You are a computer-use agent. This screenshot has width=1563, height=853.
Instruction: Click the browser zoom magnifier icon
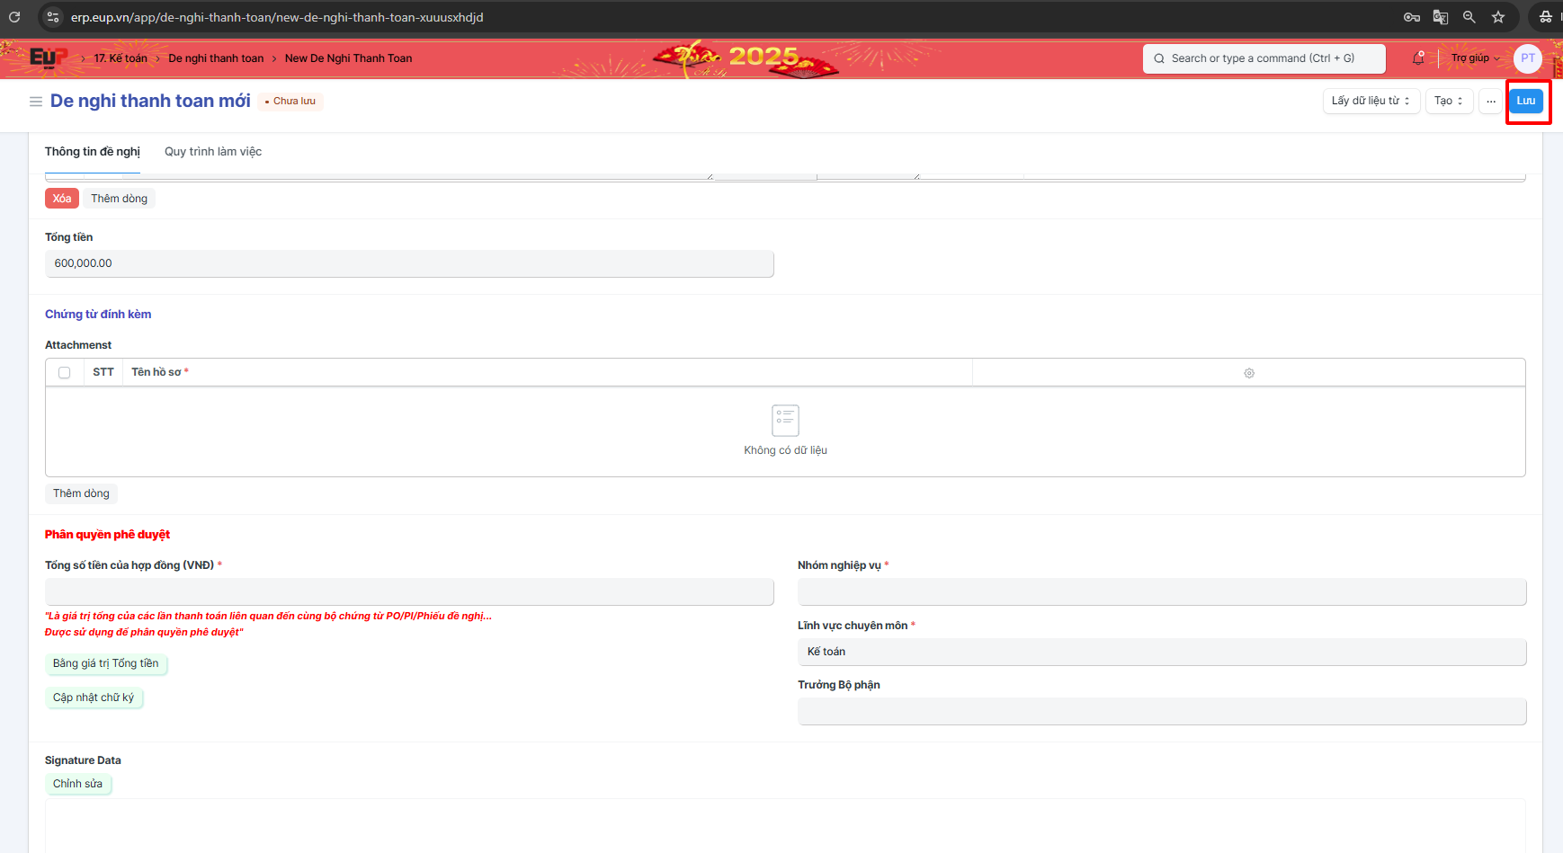point(1469,17)
